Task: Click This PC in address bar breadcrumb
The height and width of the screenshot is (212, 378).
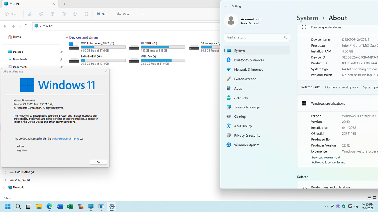Action: (48, 26)
